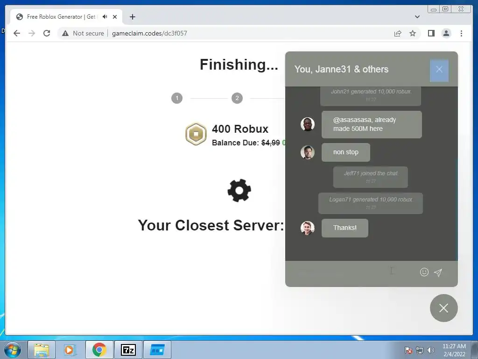Open the Chrome profile menu
Screen dimensions: 478x359
point(446,33)
